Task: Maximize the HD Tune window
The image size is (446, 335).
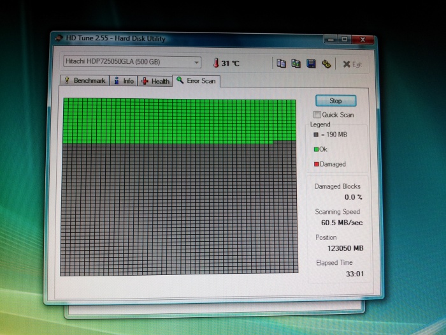Action: tap(345, 40)
